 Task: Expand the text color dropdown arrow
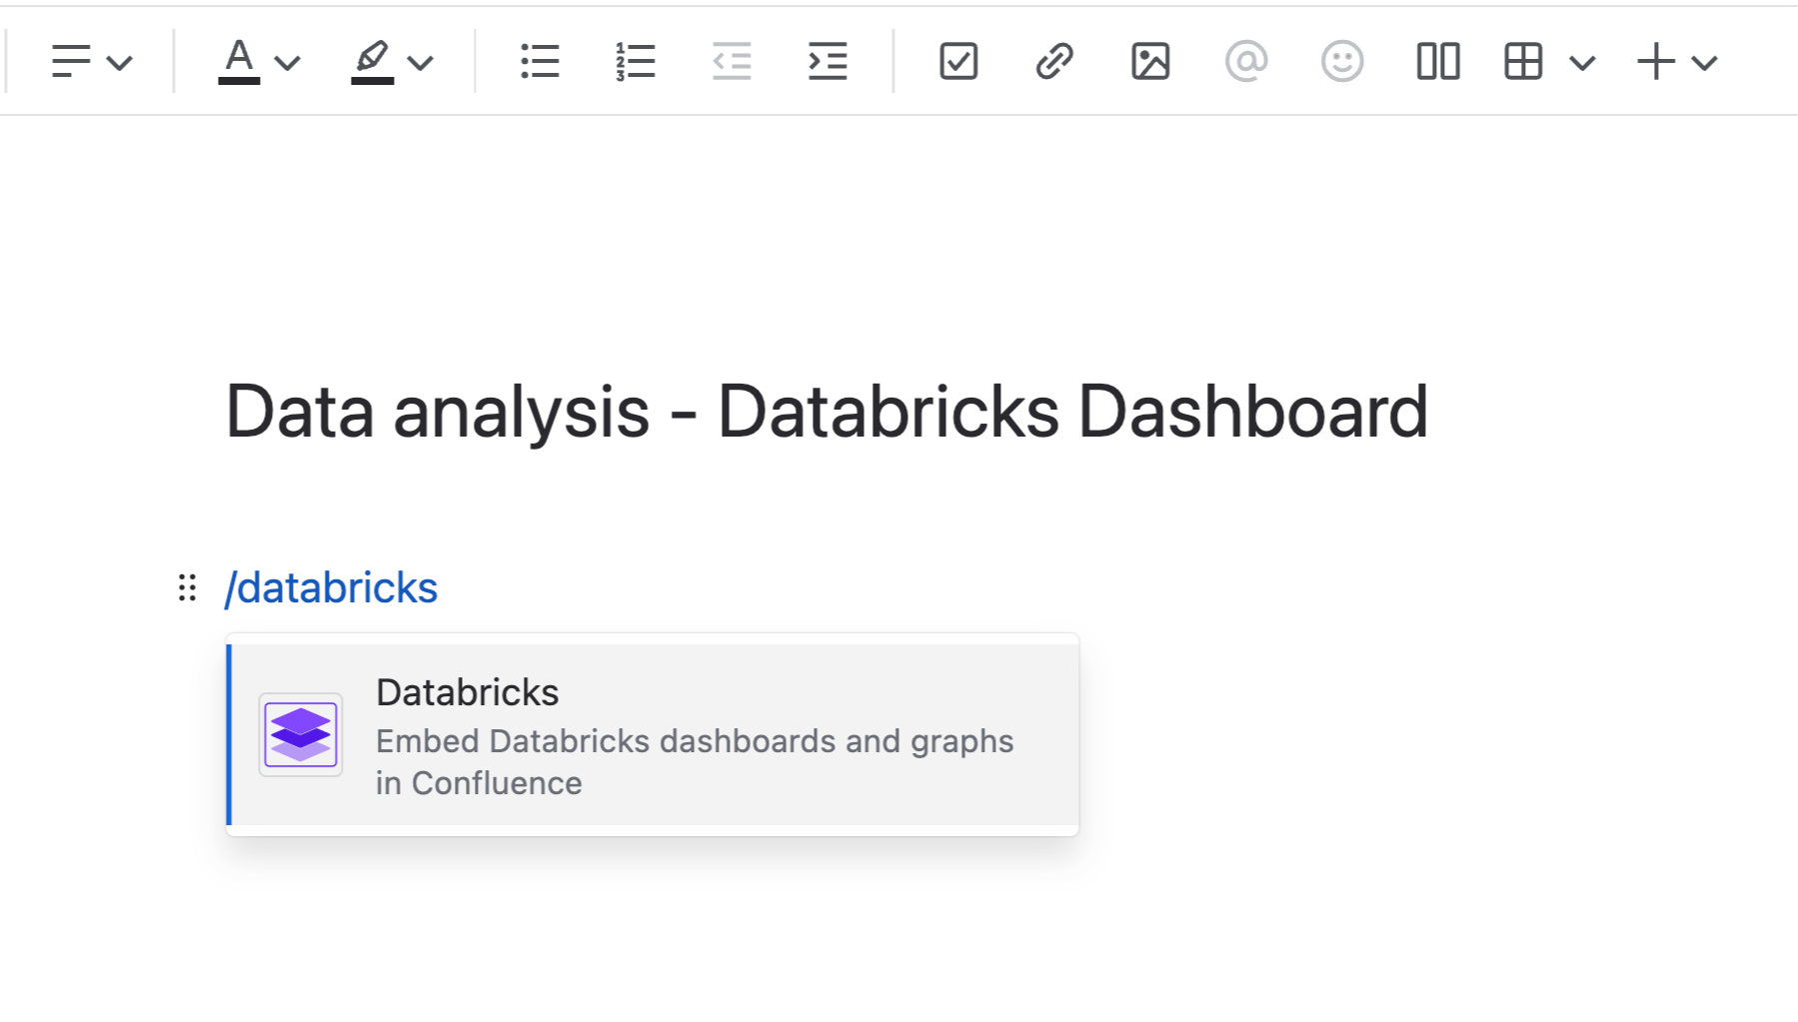coord(288,64)
